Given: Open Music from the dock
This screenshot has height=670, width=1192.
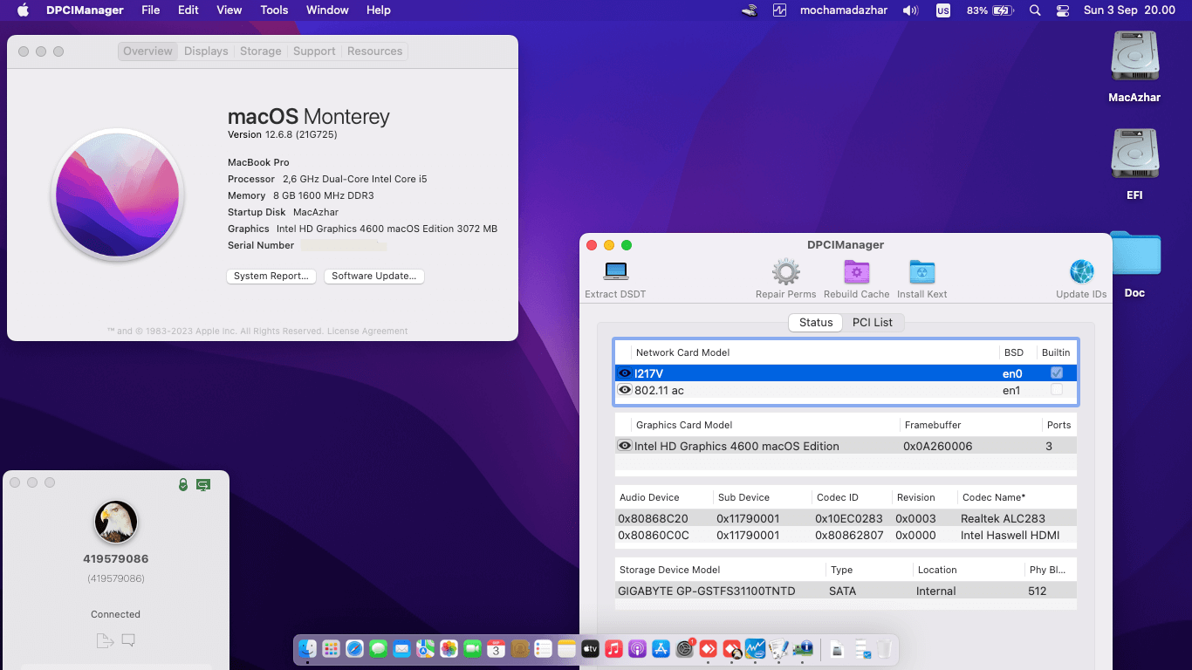Looking at the screenshot, I should 613,648.
